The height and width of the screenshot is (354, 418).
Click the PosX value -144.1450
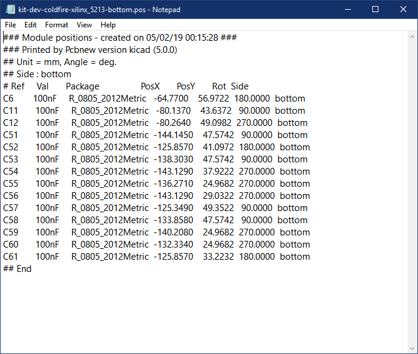[173, 135]
